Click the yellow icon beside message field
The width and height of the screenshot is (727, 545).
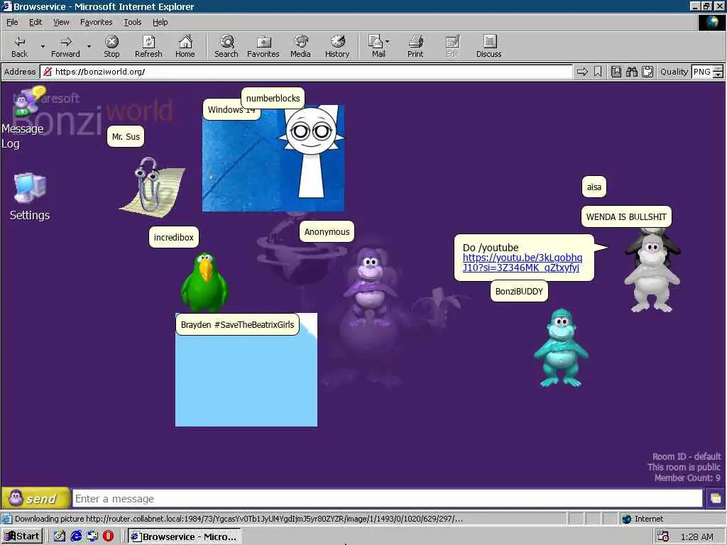716,499
